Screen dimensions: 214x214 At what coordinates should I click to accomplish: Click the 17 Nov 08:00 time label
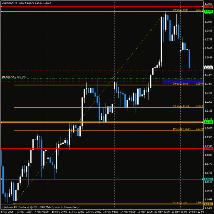128,212
